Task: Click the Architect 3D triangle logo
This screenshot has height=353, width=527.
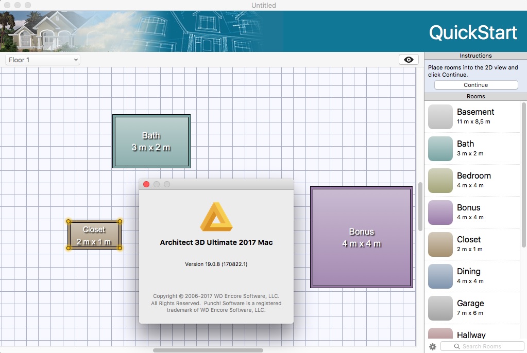Action: click(x=216, y=217)
